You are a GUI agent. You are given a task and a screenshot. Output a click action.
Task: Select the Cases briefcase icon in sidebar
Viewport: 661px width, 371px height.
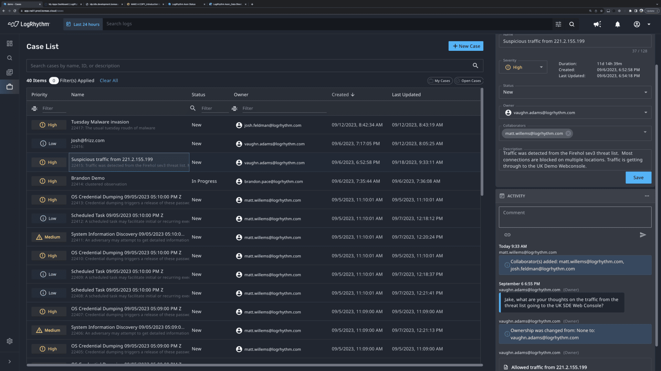(x=9, y=87)
